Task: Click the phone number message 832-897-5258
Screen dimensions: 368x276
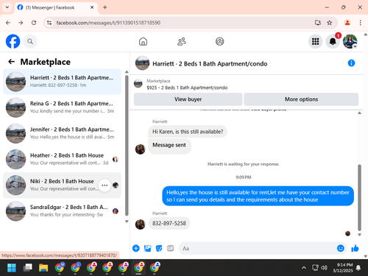Action: click(169, 223)
